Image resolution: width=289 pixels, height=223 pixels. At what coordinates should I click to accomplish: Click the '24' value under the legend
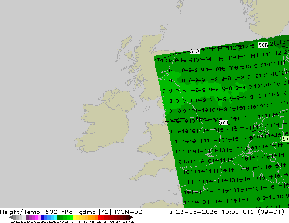pyautogui.click(x=98, y=222)
